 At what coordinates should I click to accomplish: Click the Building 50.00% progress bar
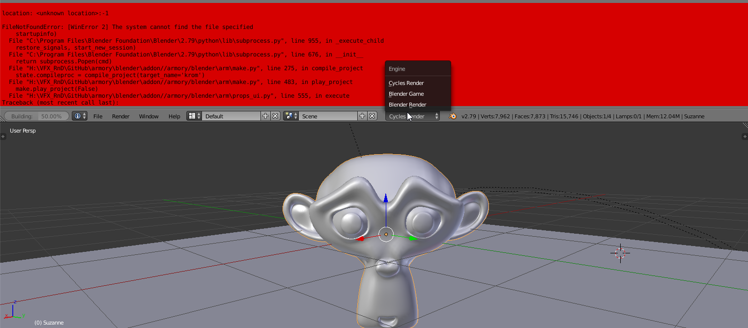[36, 116]
